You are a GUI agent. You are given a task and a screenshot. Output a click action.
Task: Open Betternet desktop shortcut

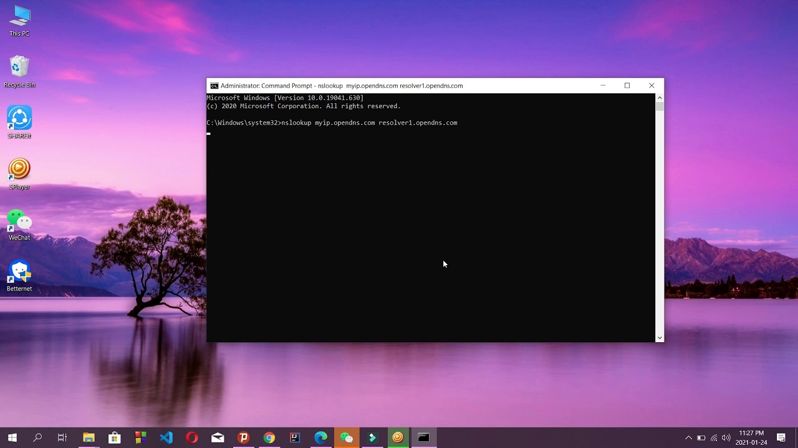coord(19,276)
